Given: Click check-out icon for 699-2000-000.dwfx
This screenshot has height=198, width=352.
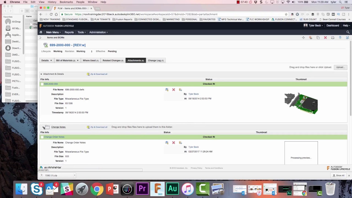Looking at the screenshot, I should point(167,90).
